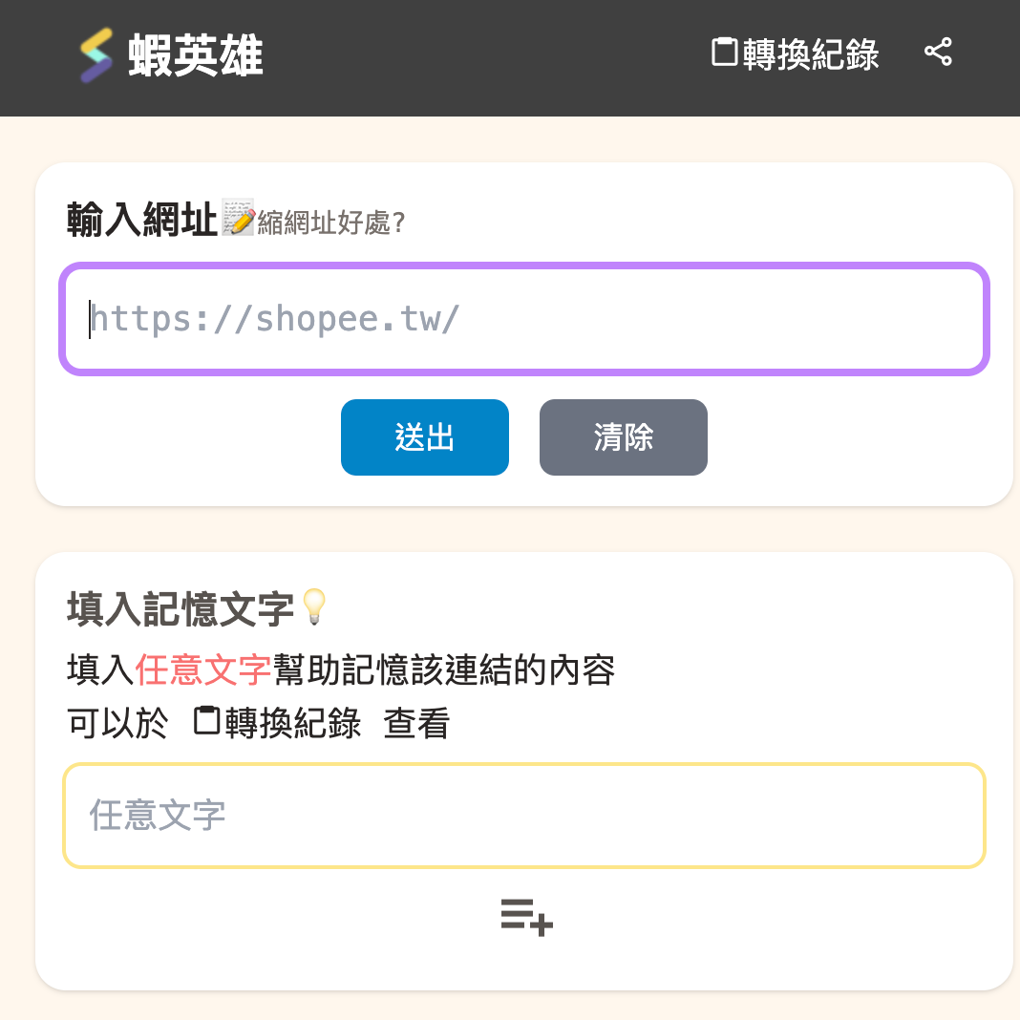Click the inline 轉換紀錄 text in description
Screen dimensions: 1020x1020
[293, 724]
